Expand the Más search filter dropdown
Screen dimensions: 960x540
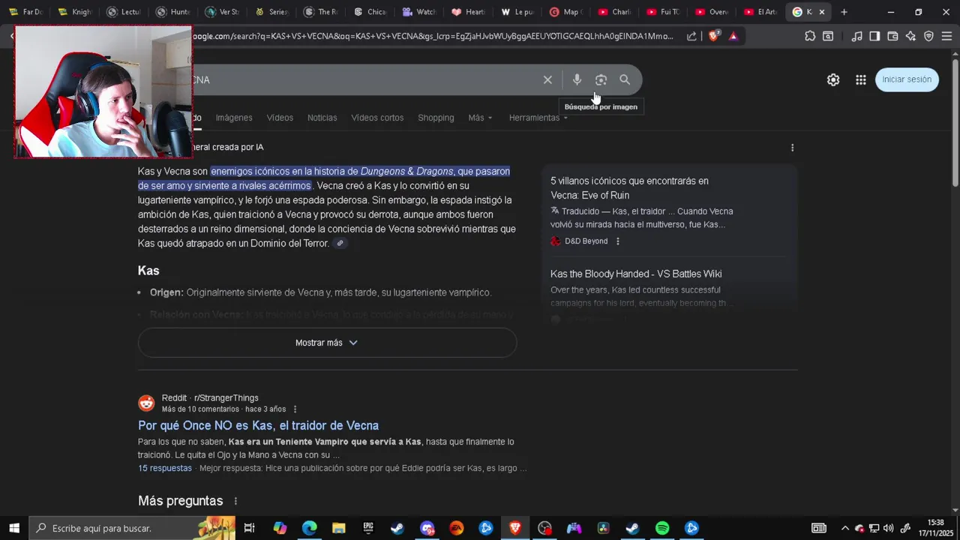point(480,118)
